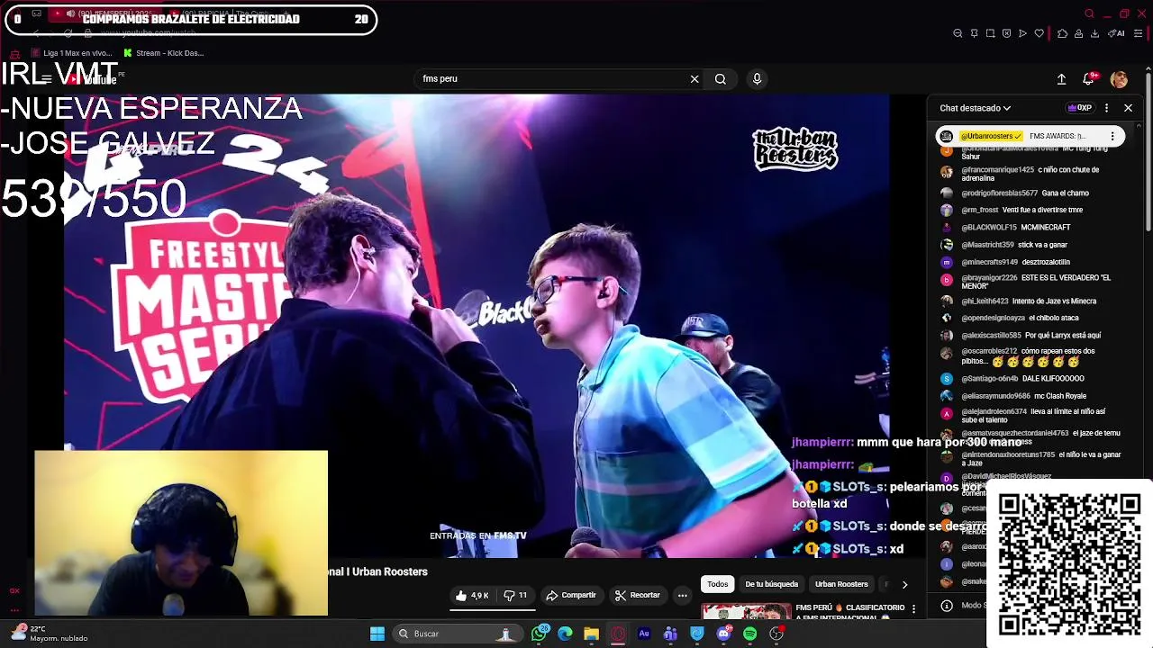
Task: Open Discord from the taskbar
Action: pyautogui.click(x=723, y=634)
